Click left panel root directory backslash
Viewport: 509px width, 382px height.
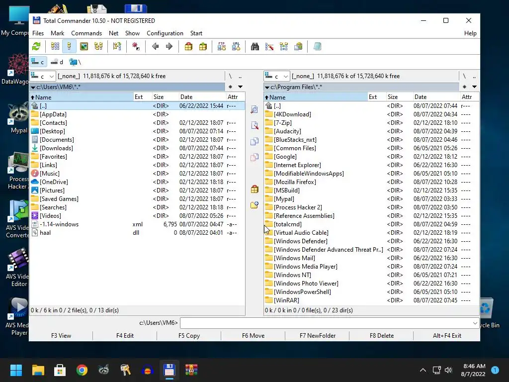click(230, 76)
